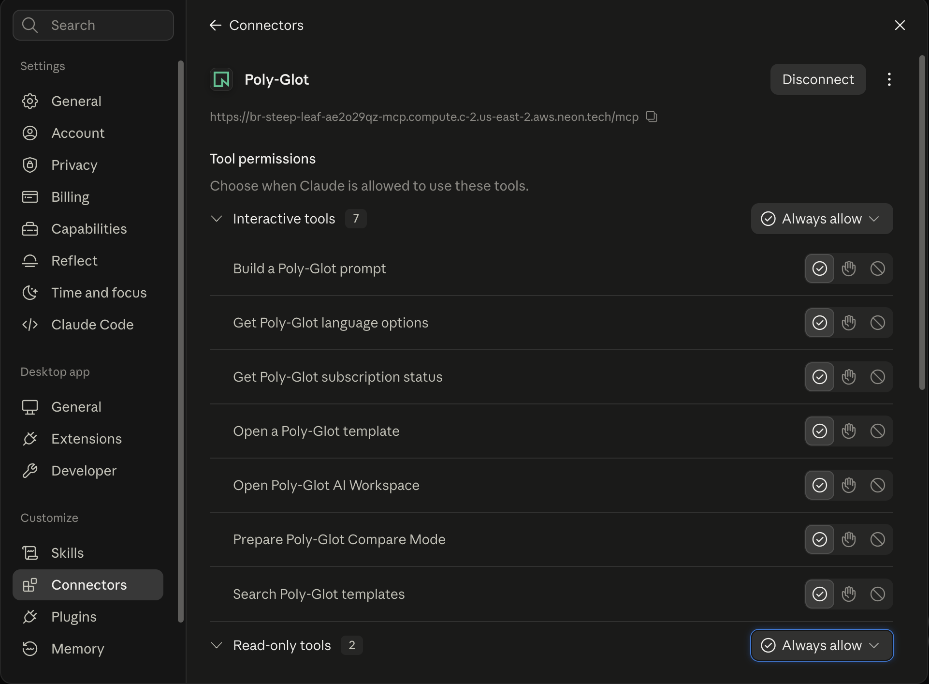The height and width of the screenshot is (684, 929).
Task: Open the three-dot more options menu
Action: (889, 79)
